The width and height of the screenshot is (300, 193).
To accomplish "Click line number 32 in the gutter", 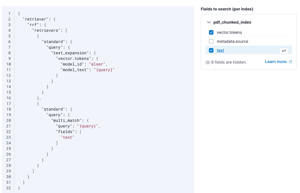I will pos(8,188).
